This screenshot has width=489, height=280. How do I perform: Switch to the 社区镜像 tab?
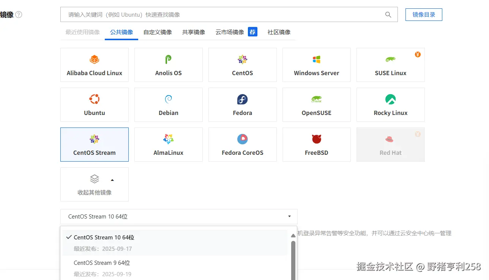point(279,32)
